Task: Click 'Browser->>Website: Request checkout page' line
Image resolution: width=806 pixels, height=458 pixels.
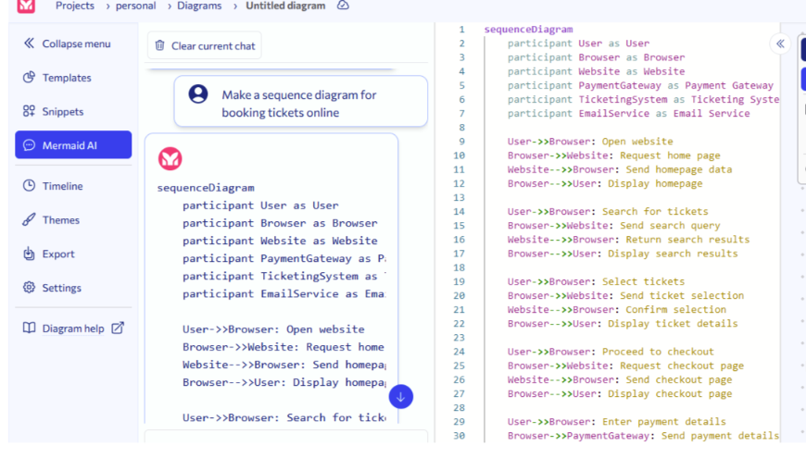Action: click(x=625, y=365)
